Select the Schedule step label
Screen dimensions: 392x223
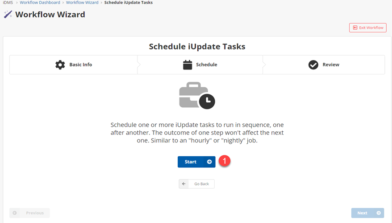[206, 65]
